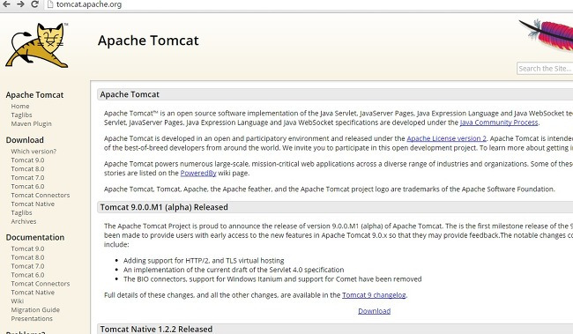This screenshot has height=334, width=573.
Task: Open Tomcat 8.0 under Documentation
Action: [28, 257]
